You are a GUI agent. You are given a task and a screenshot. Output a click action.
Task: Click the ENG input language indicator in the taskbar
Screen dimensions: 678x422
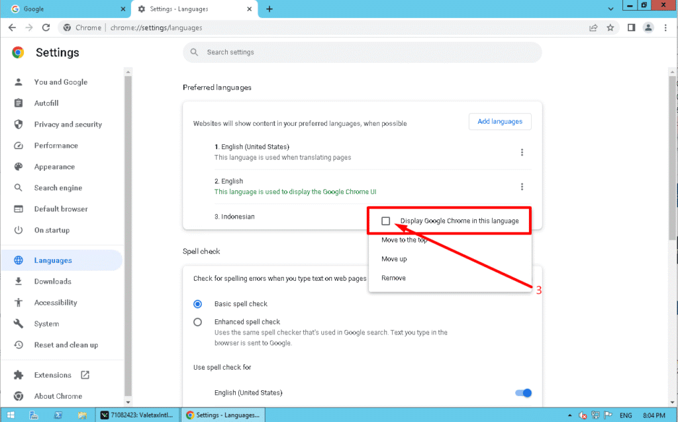626,415
